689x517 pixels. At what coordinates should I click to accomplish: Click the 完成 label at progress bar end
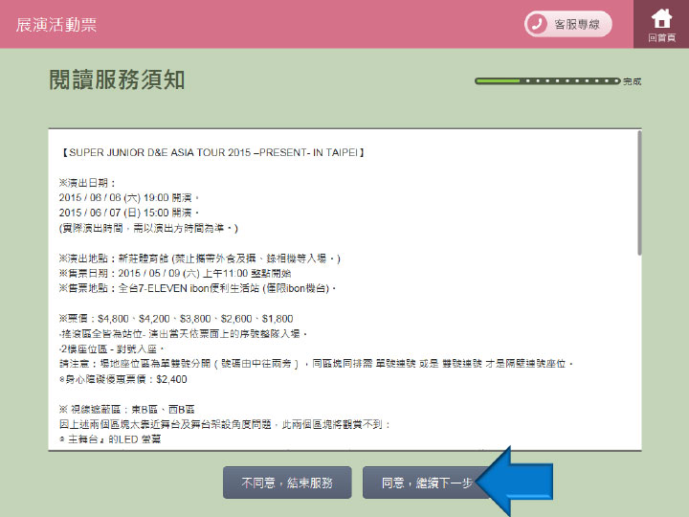pos(633,82)
